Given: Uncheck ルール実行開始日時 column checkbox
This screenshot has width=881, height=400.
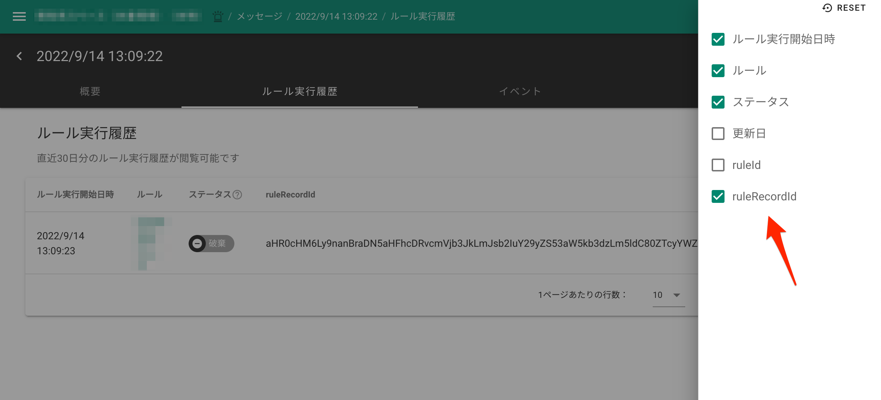Looking at the screenshot, I should (718, 39).
